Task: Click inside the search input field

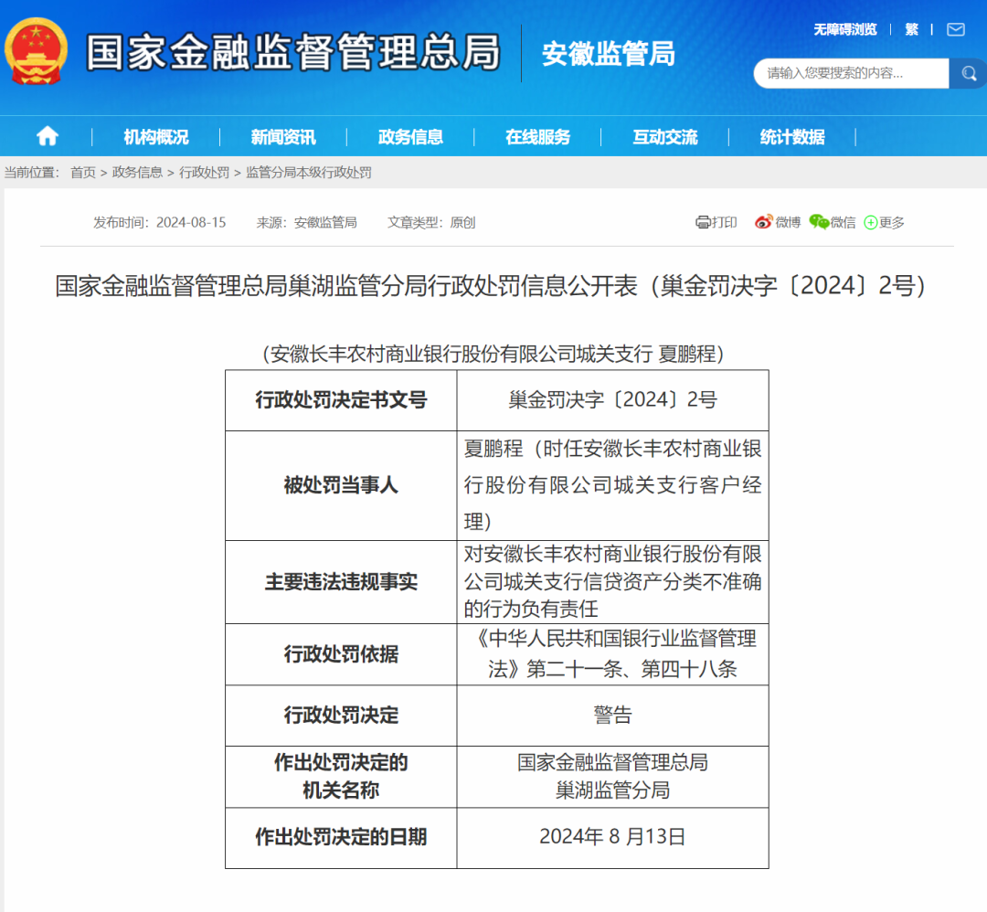Action: pyautogui.click(x=851, y=74)
